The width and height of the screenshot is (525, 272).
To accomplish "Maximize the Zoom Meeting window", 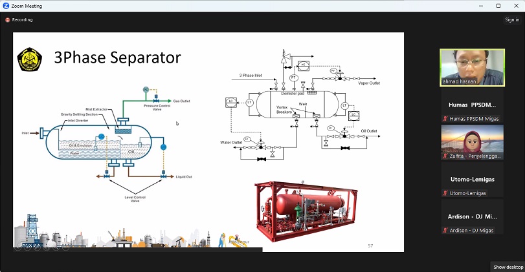I will tap(498, 6).
